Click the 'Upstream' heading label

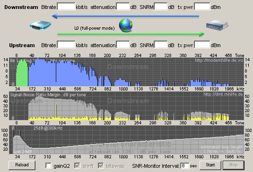pyautogui.click(x=22, y=45)
